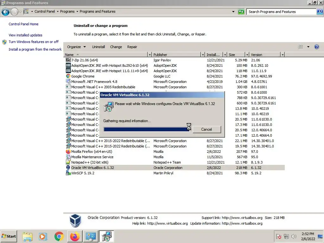Select the Mozilla Maintenance Service name
Image resolution: width=324 pixels, height=243 pixels.
pyautogui.click(x=92, y=157)
